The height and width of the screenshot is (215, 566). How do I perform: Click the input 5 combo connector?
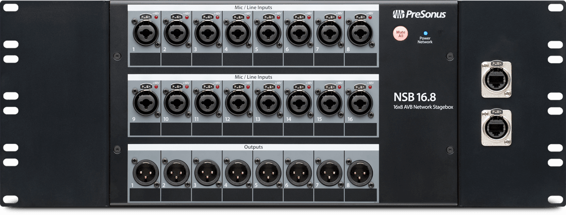tap(267, 34)
